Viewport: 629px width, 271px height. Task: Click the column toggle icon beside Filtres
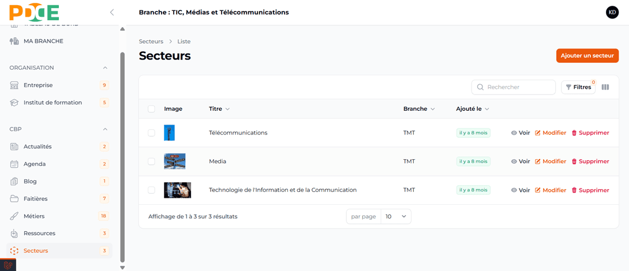pyautogui.click(x=605, y=87)
